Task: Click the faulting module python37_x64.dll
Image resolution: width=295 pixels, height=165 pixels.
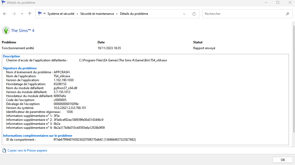Action: (65, 88)
